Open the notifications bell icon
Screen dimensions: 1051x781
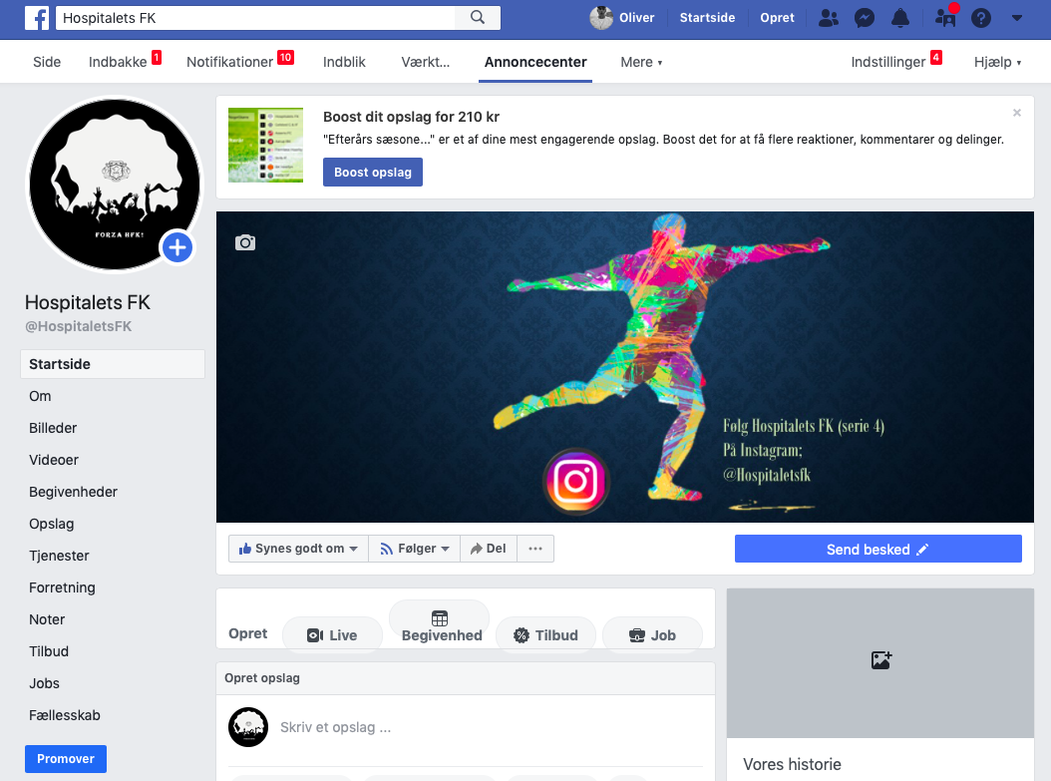click(900, 18)
